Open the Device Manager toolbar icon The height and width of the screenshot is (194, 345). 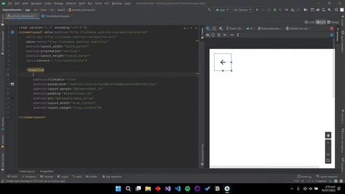click(x=323, y=10)
